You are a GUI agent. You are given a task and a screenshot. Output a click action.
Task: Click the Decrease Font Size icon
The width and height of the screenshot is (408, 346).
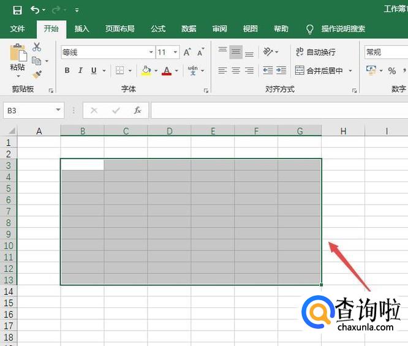200,52
